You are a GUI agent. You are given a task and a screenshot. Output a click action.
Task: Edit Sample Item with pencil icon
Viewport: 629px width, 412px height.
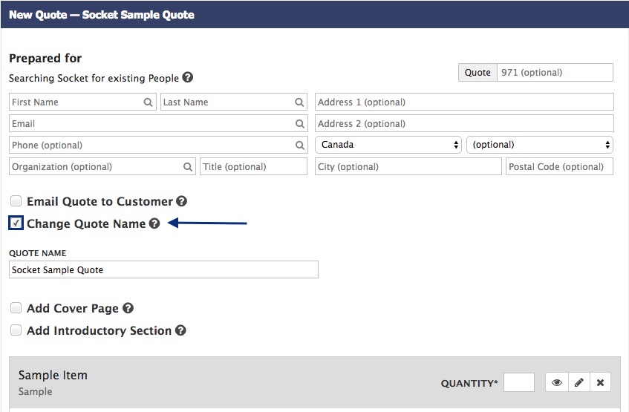[579, 382]
